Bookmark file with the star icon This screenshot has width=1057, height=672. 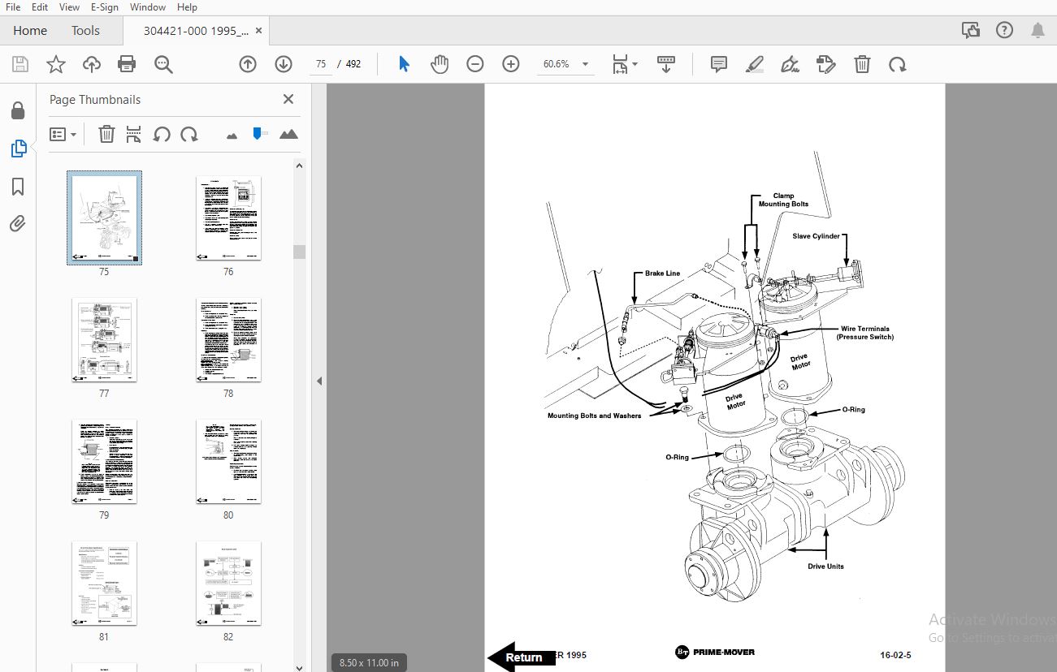point(56,64)
